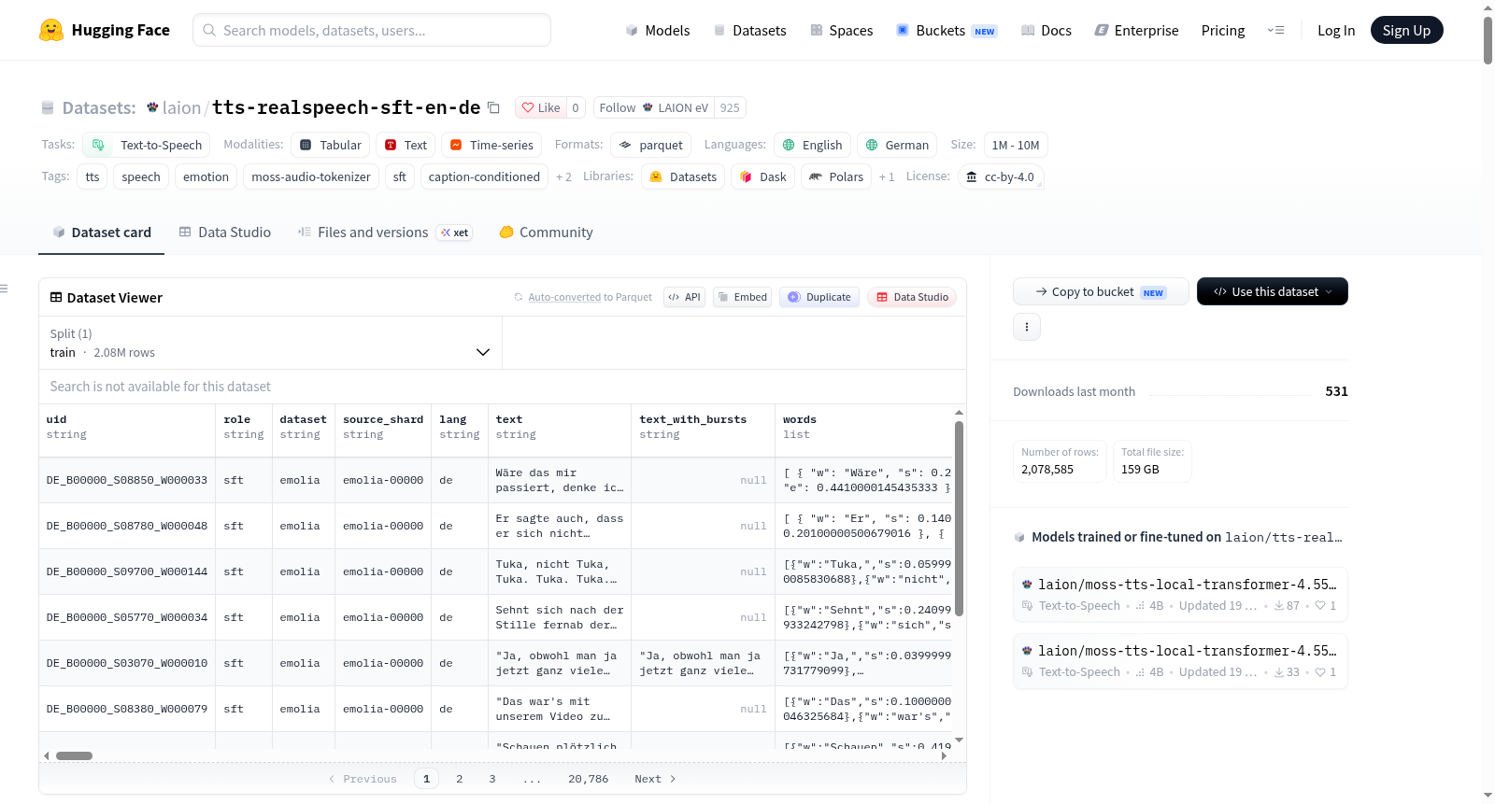
Task: Click the horizontal scrollbar of the data table
Action: point(74,755)
